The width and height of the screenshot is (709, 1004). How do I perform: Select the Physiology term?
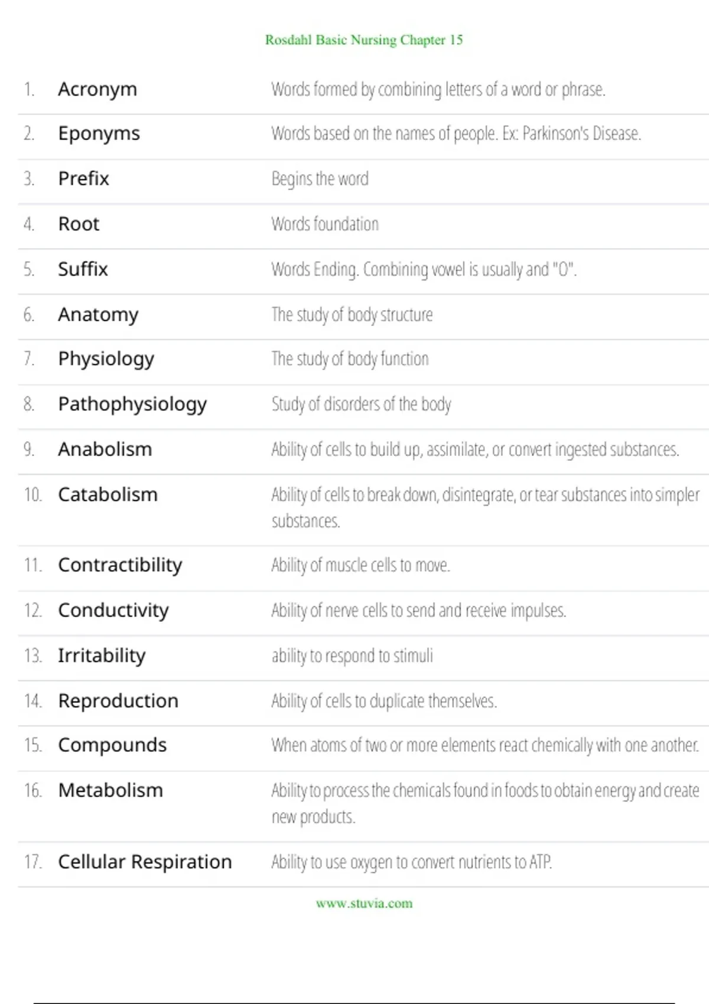106,360
